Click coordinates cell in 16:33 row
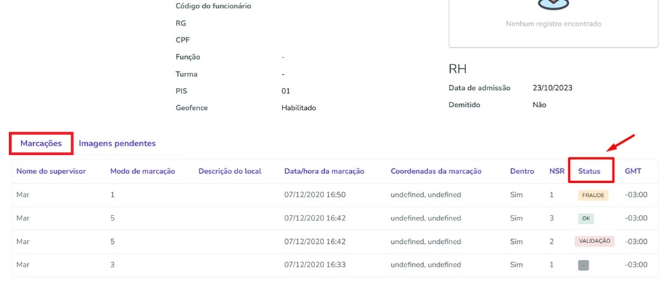Viewport: 669px width, 291px height. pyautogui.click(x=426, y=265)
